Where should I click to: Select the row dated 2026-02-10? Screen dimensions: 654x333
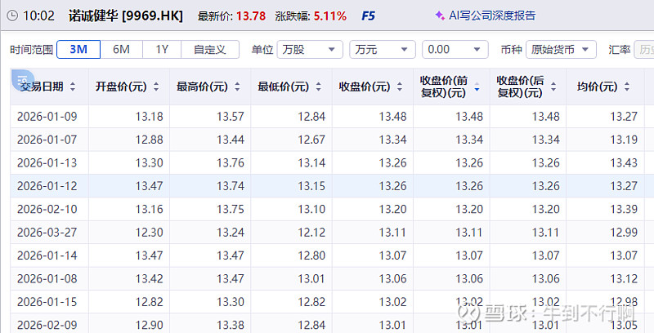pos(332,209)
